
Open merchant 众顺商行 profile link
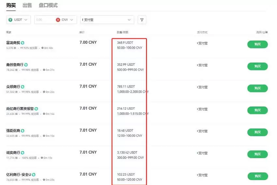pyautogui.click(x=13, y=87)
